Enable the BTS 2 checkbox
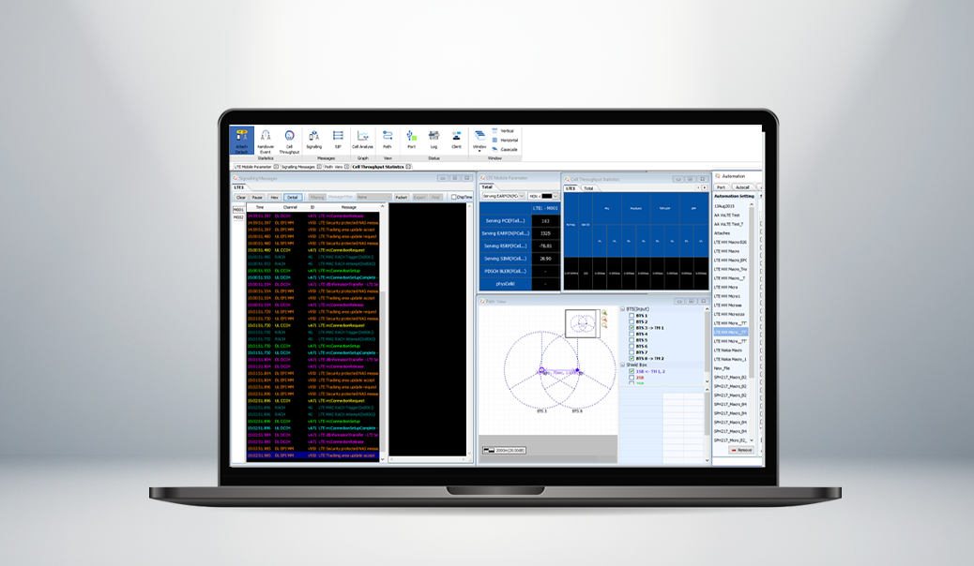Image resolution: width=974 pixels, height=566 pixels. point(632,321)
